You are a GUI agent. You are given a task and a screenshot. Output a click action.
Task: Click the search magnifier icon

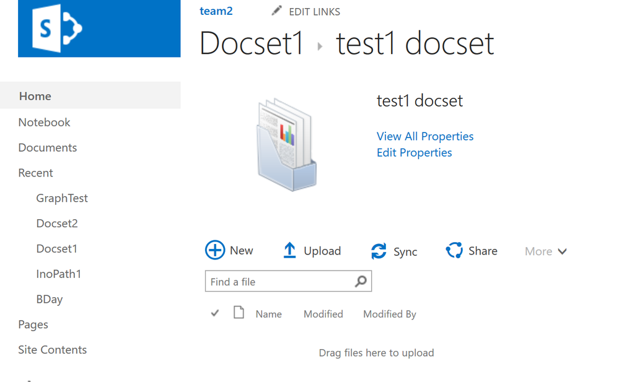pos(361,281)
